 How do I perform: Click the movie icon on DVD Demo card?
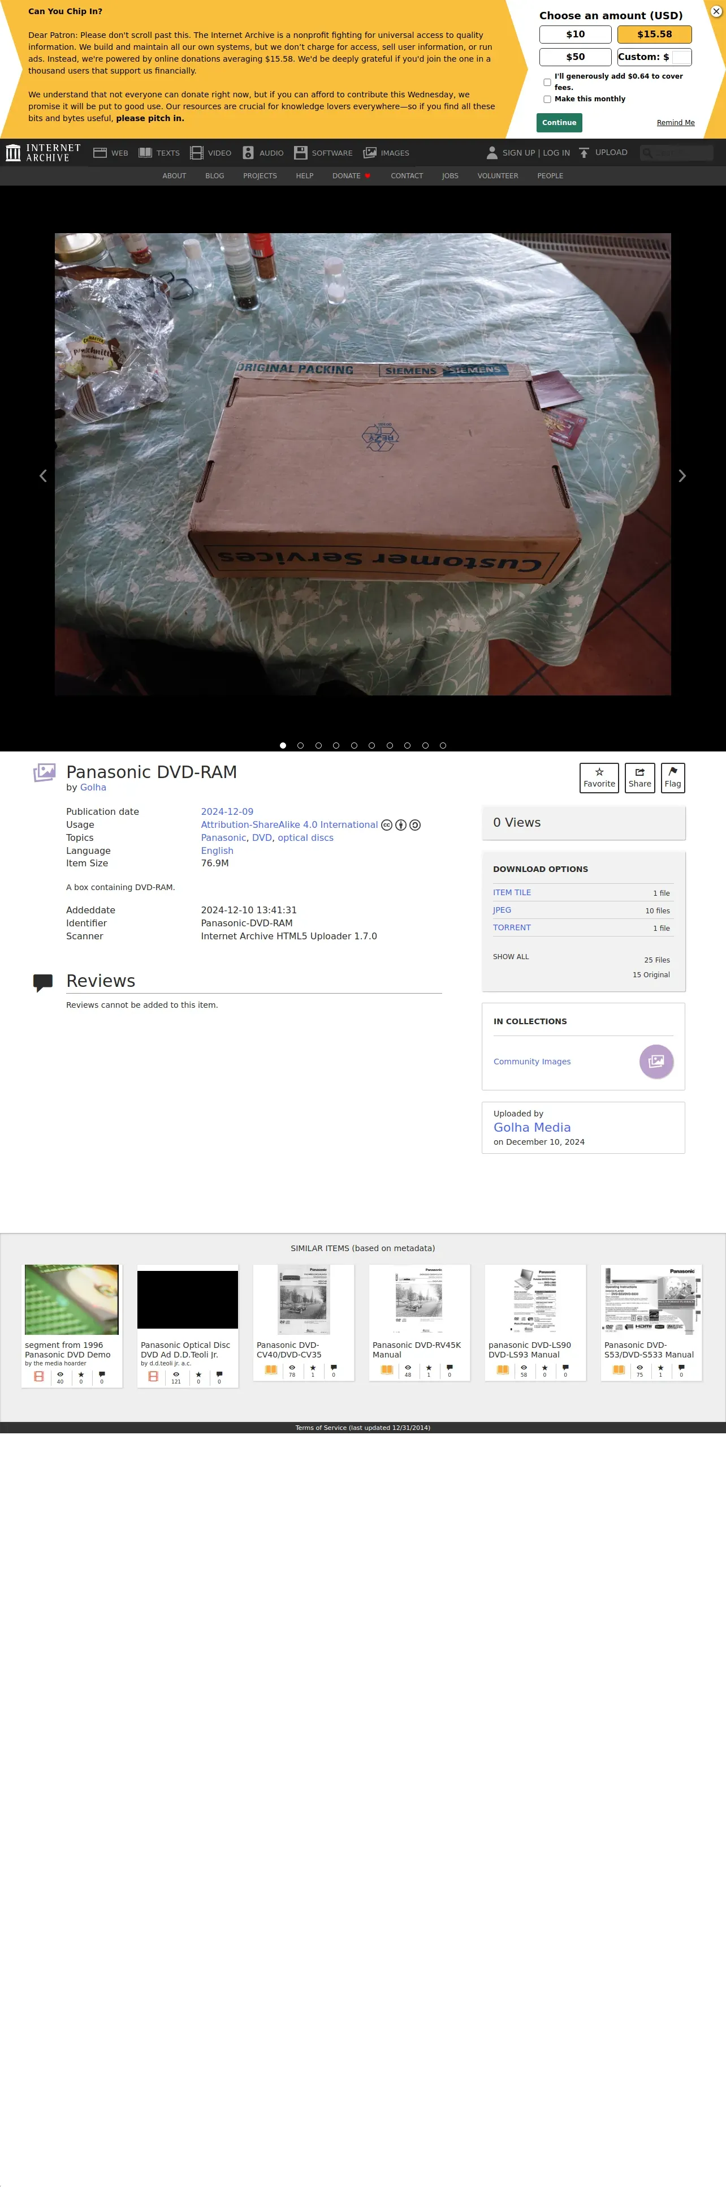pos(38,1376)
